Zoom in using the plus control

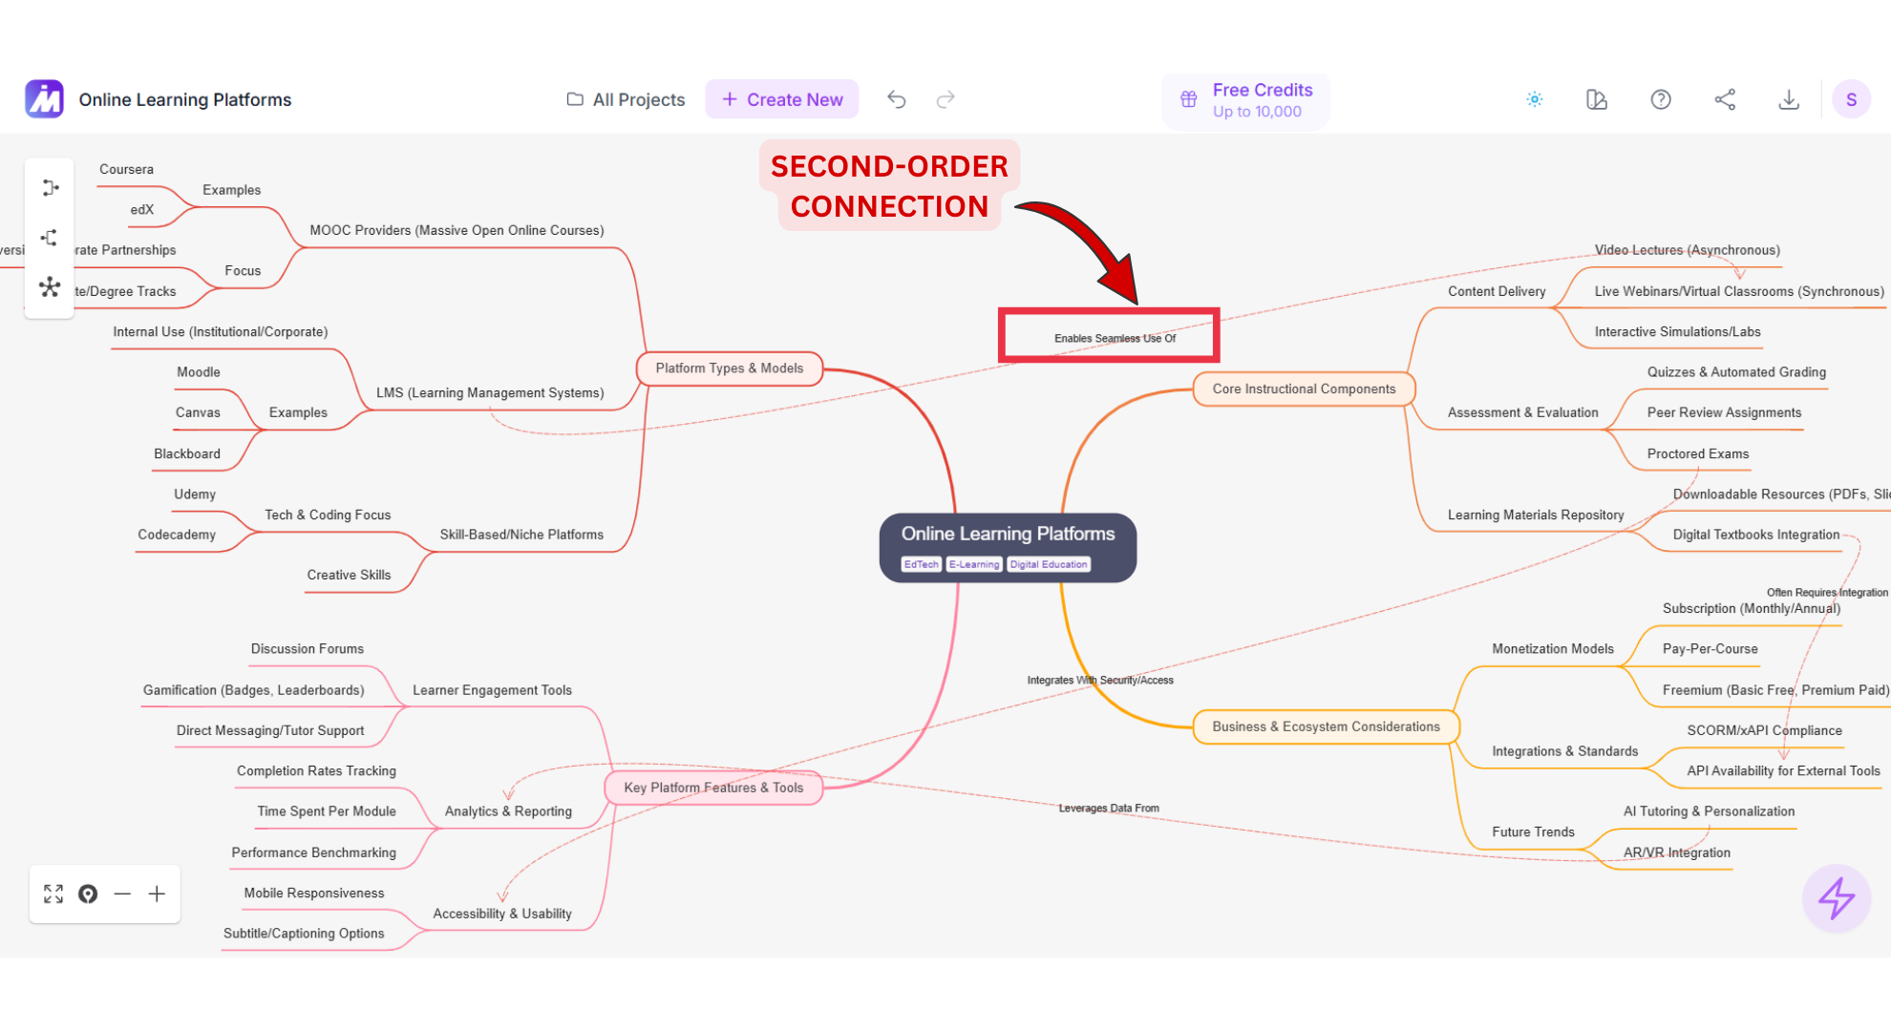pyautogui.click(x=157, y=894)
